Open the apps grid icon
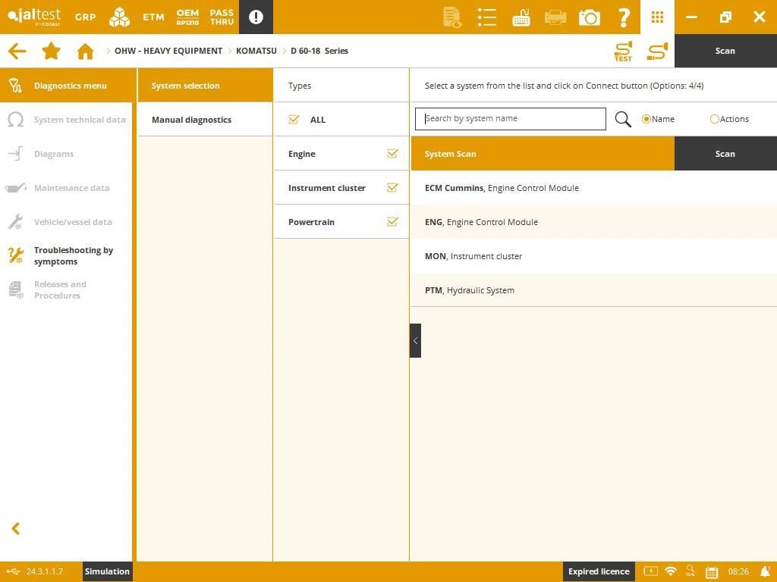Screen dimensions: 777x582 pyautogui.click(x=657, y=17)
